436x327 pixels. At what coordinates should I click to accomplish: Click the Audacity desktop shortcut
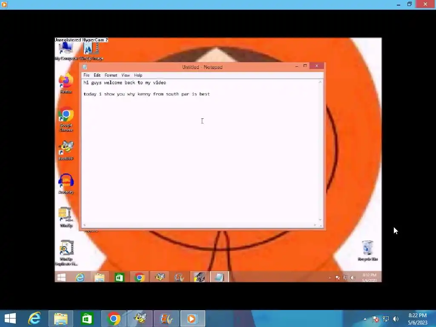tap(66, 184)
